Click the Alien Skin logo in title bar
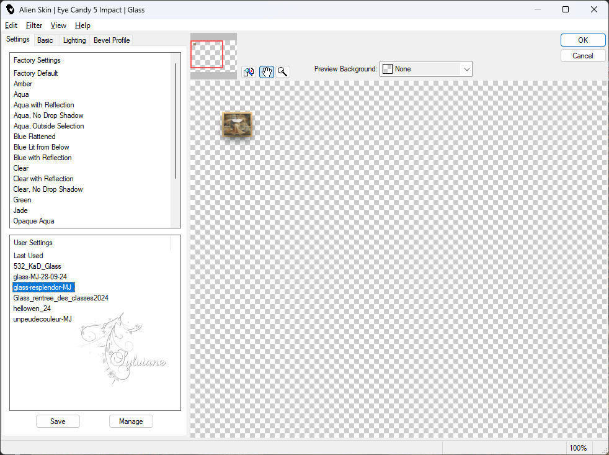This screenshot has width=609, height=455. (x=10, y=9)
